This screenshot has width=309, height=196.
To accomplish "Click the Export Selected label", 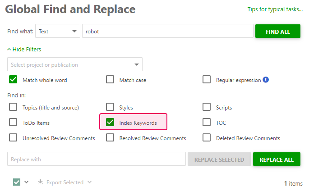I will pyautogui.click(x=65, y=182).
